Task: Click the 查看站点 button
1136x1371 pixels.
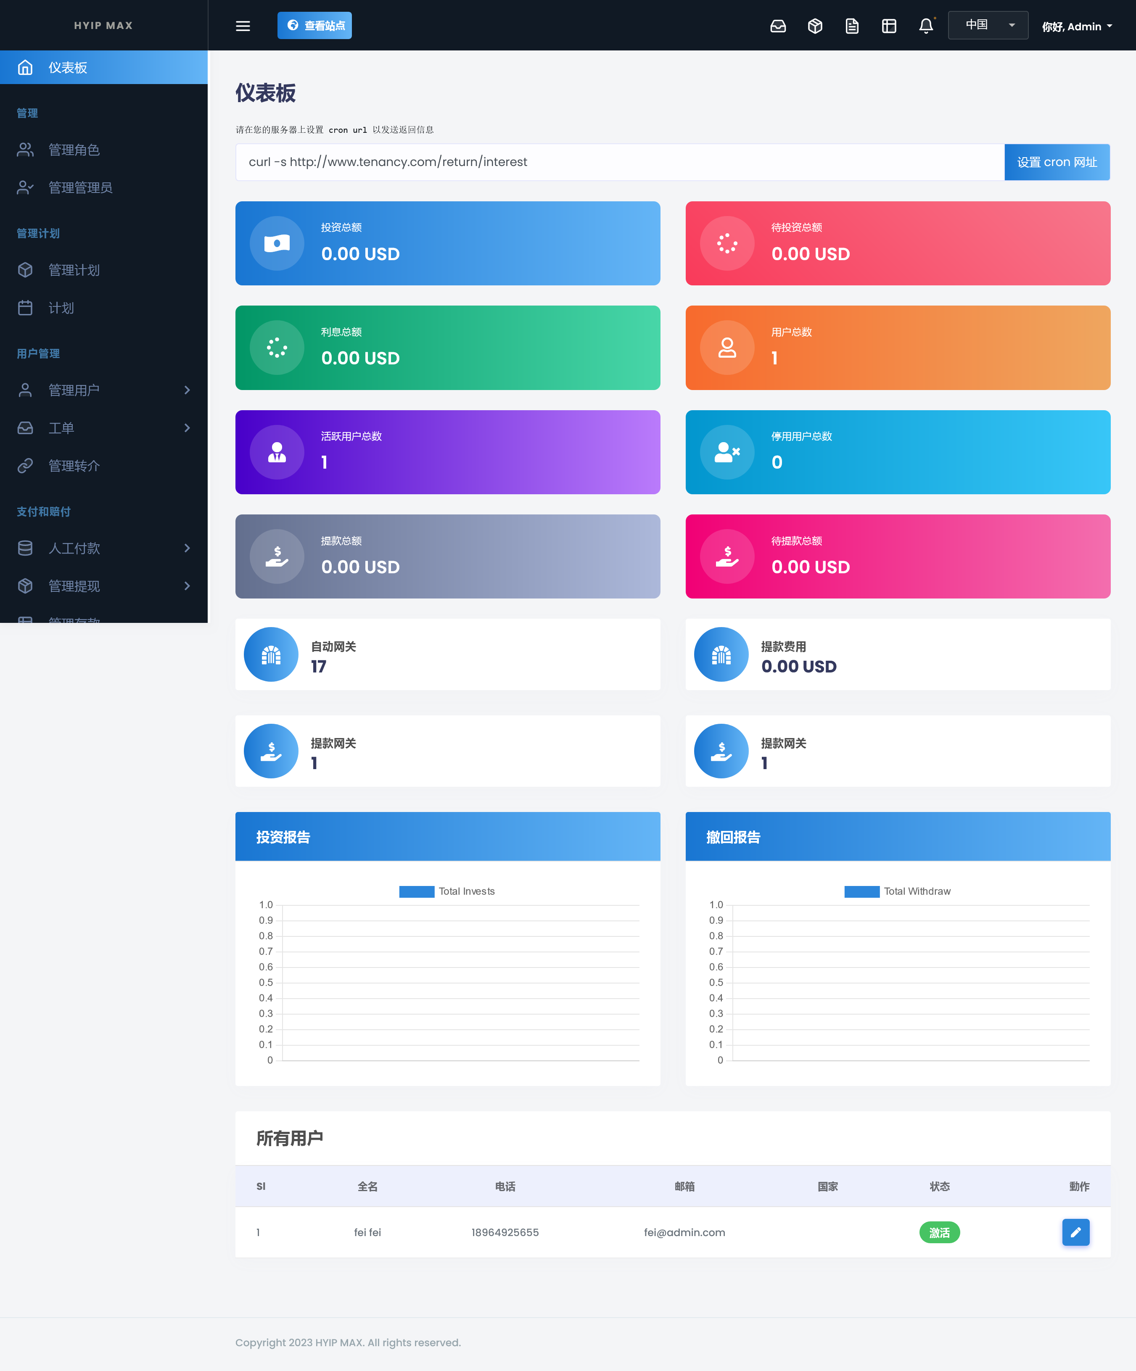Action: pos(314,26)
